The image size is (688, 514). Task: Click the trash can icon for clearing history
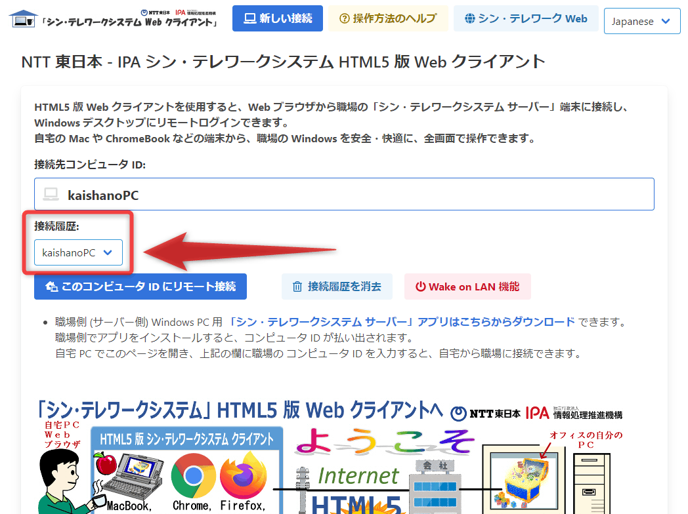click(297, 287)
